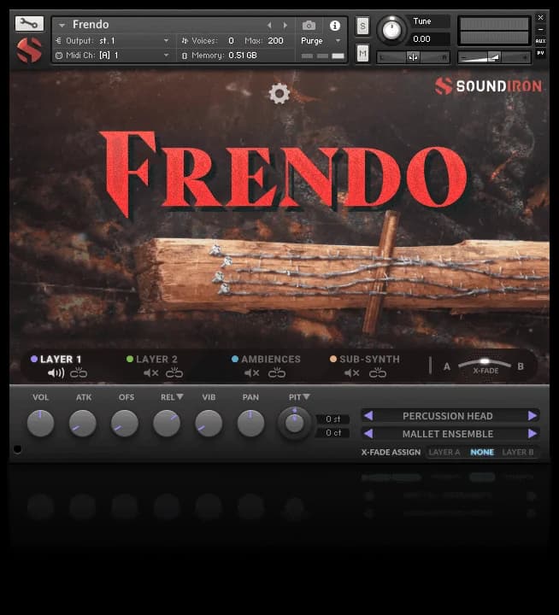Assign X-Fade to Layer B
The width and height of the screenshot is (559, 615).
coord(518,452)
